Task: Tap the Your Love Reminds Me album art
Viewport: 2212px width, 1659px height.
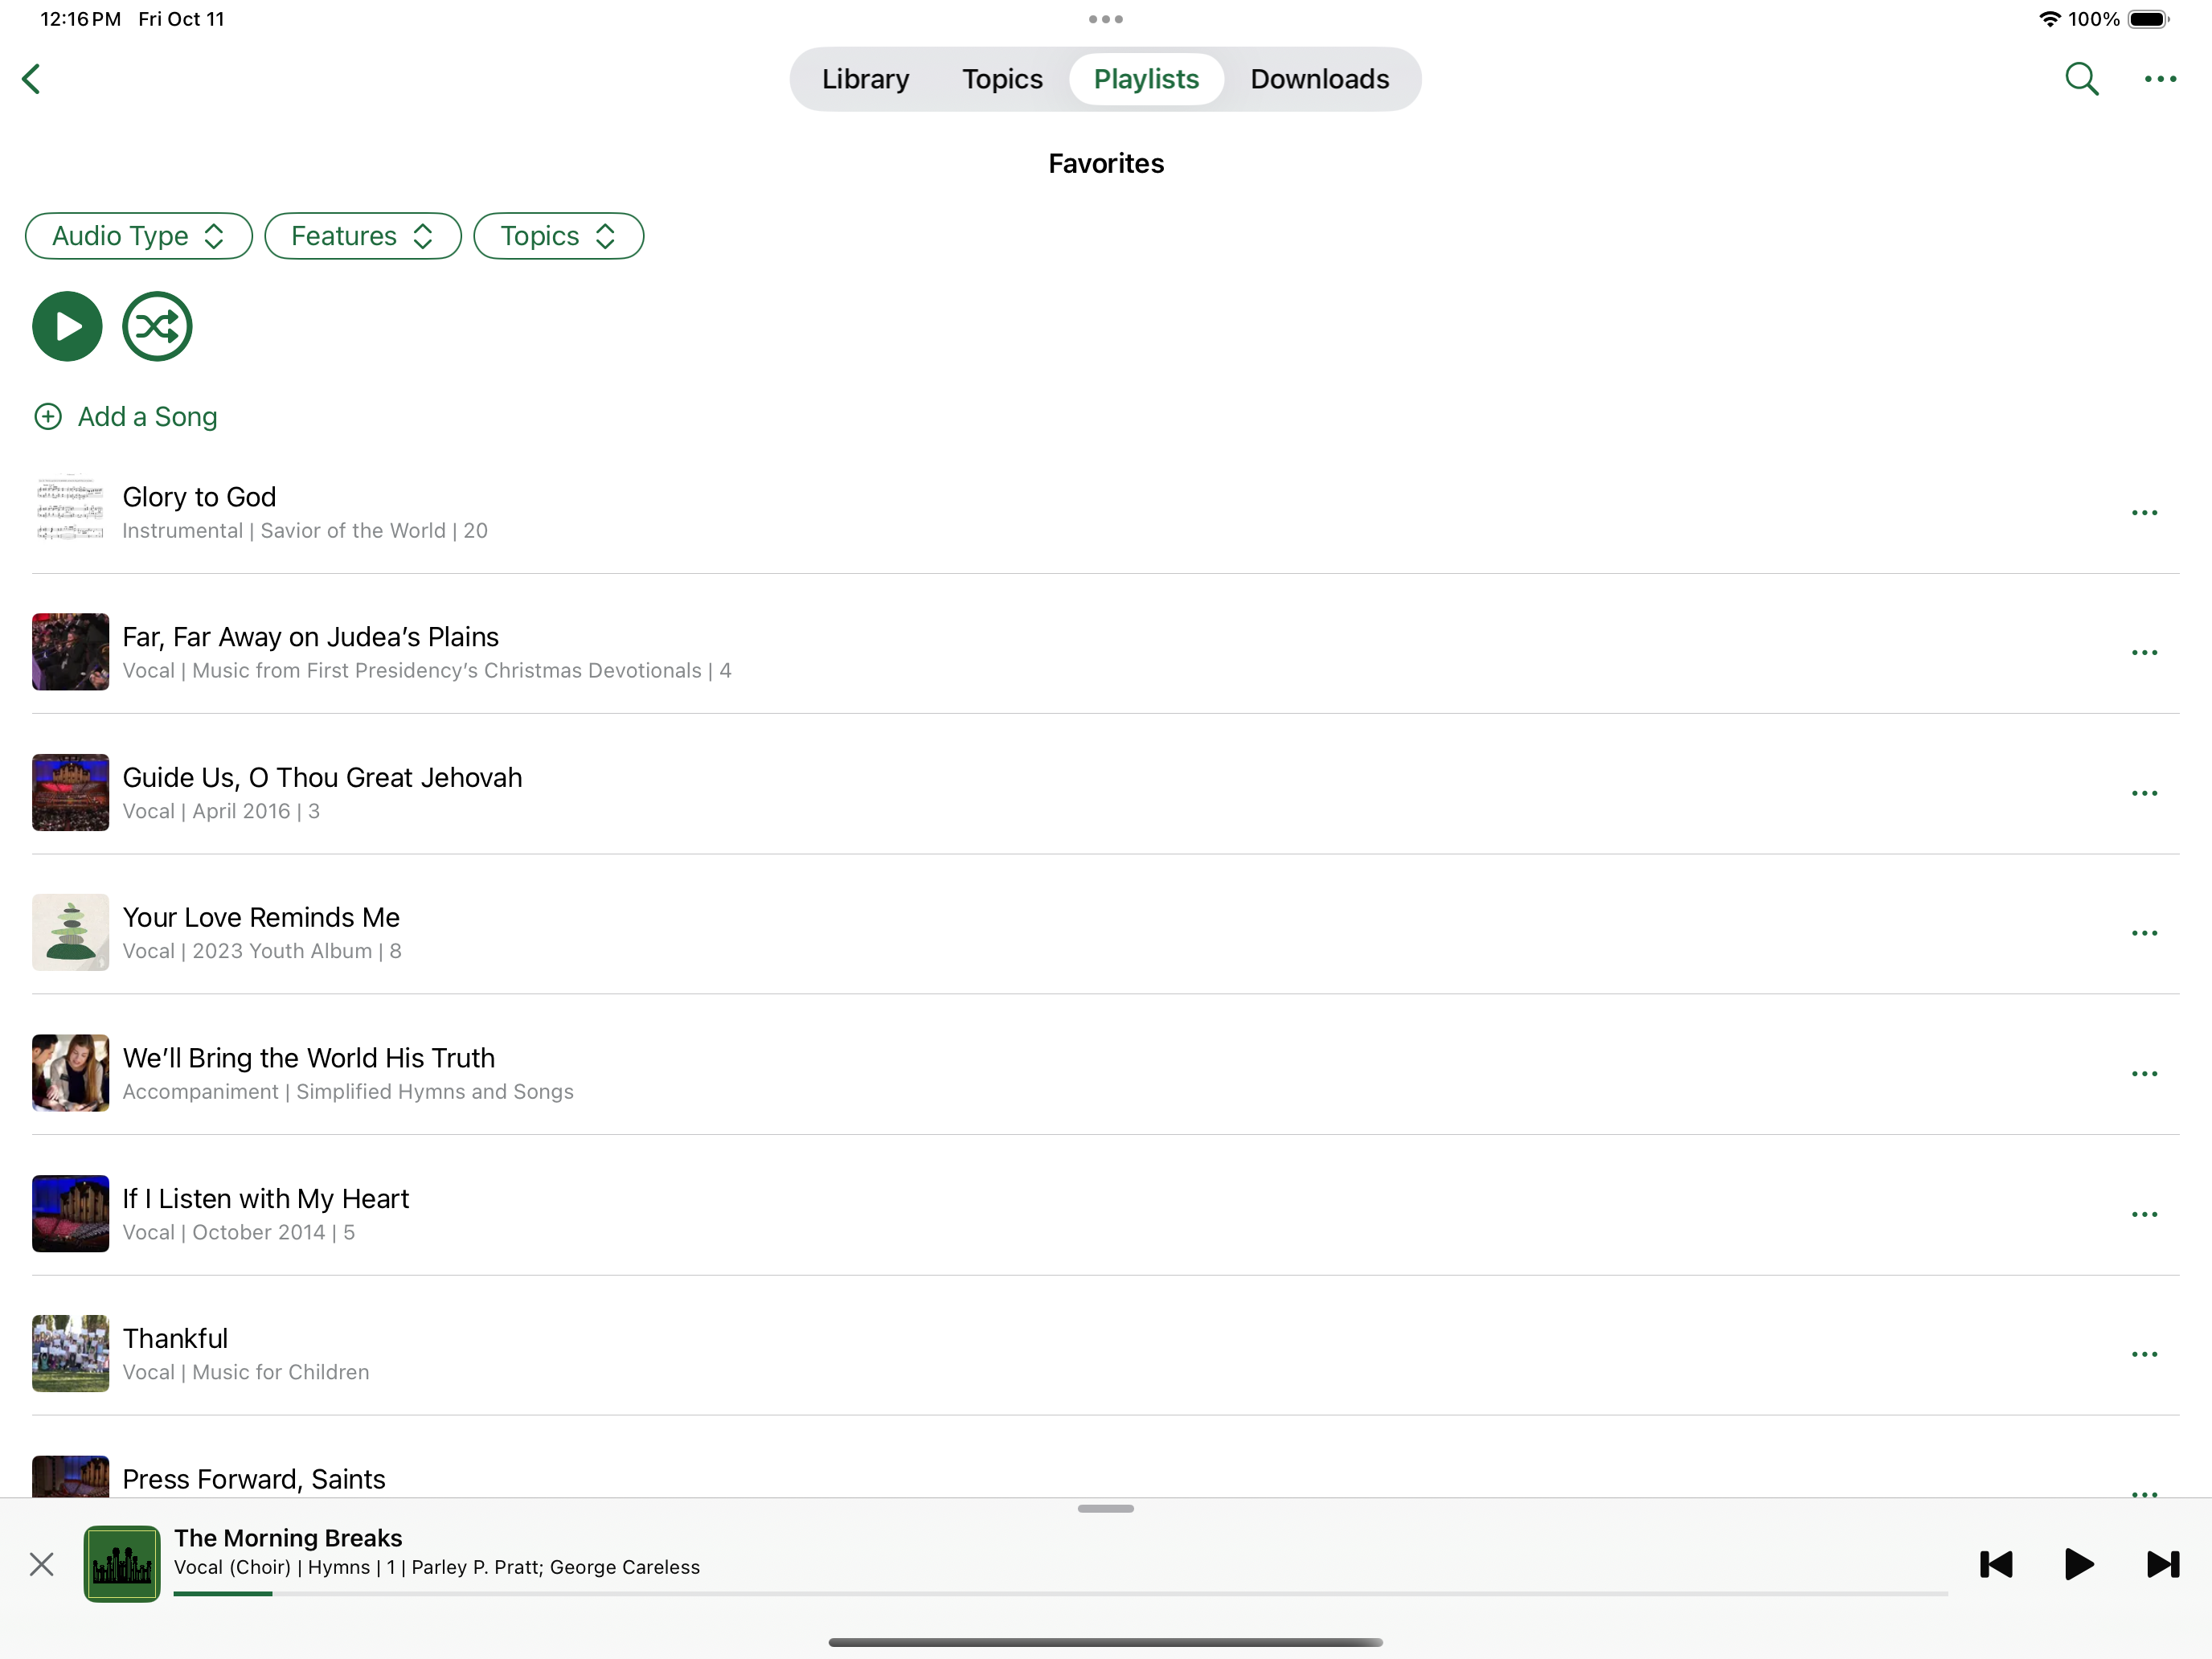Action: tap(70, 932)
